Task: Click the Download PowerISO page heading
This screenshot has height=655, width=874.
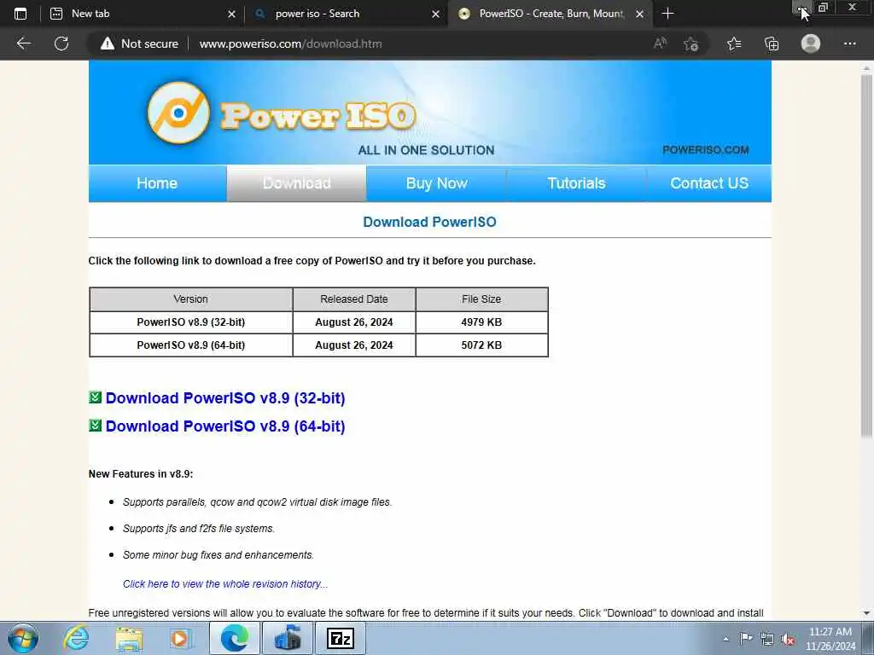Action: [429, 222]
